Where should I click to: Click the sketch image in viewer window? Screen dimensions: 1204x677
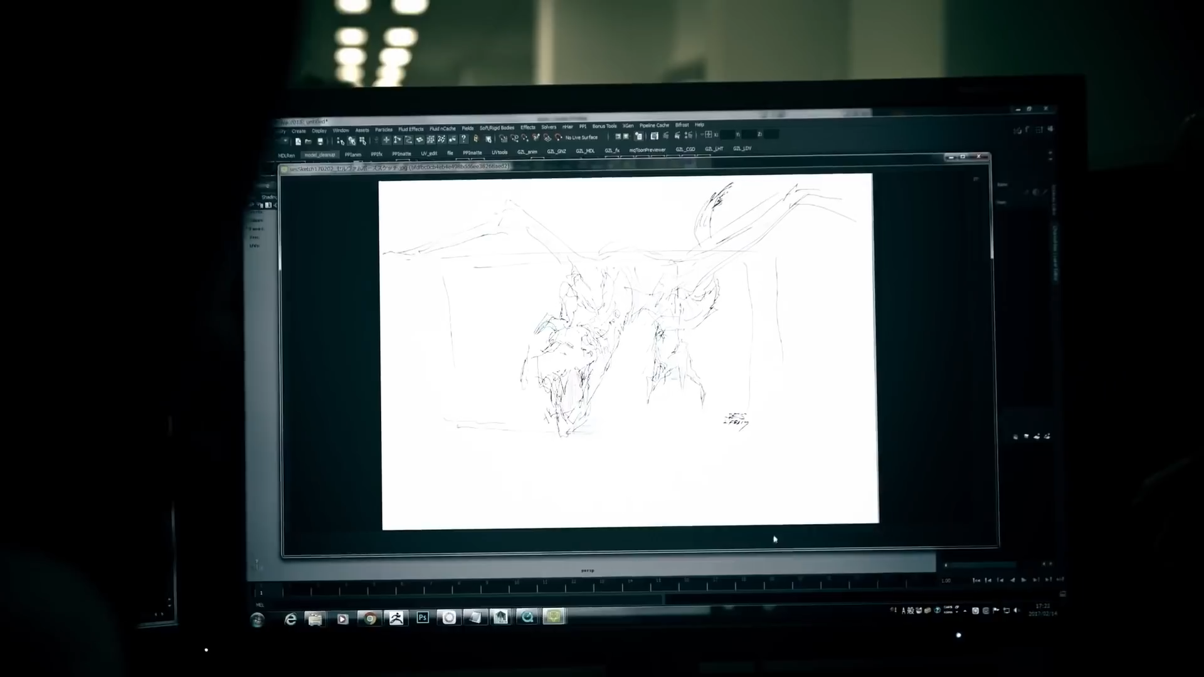[x=629, y=352]
